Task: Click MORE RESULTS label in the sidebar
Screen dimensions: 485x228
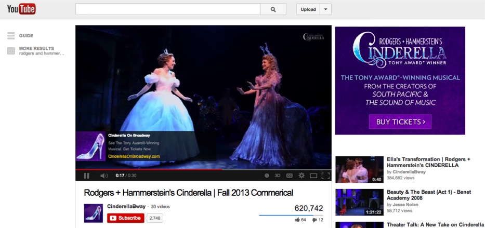Action: pos(36,48)
